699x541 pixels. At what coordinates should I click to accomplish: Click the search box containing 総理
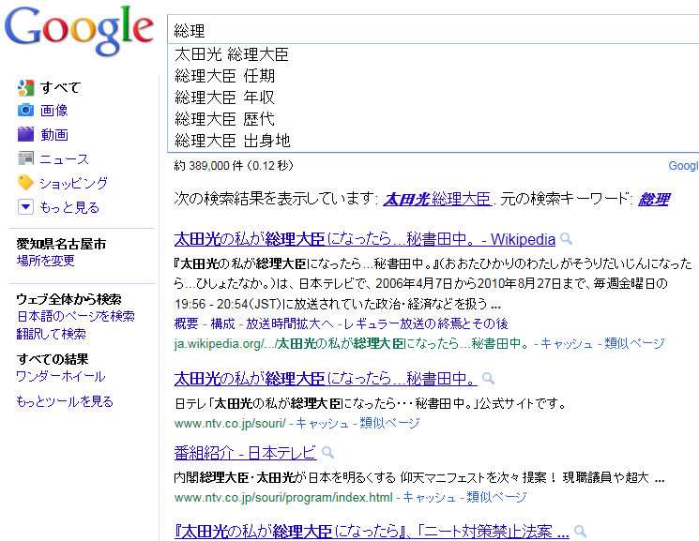(433, 30)
